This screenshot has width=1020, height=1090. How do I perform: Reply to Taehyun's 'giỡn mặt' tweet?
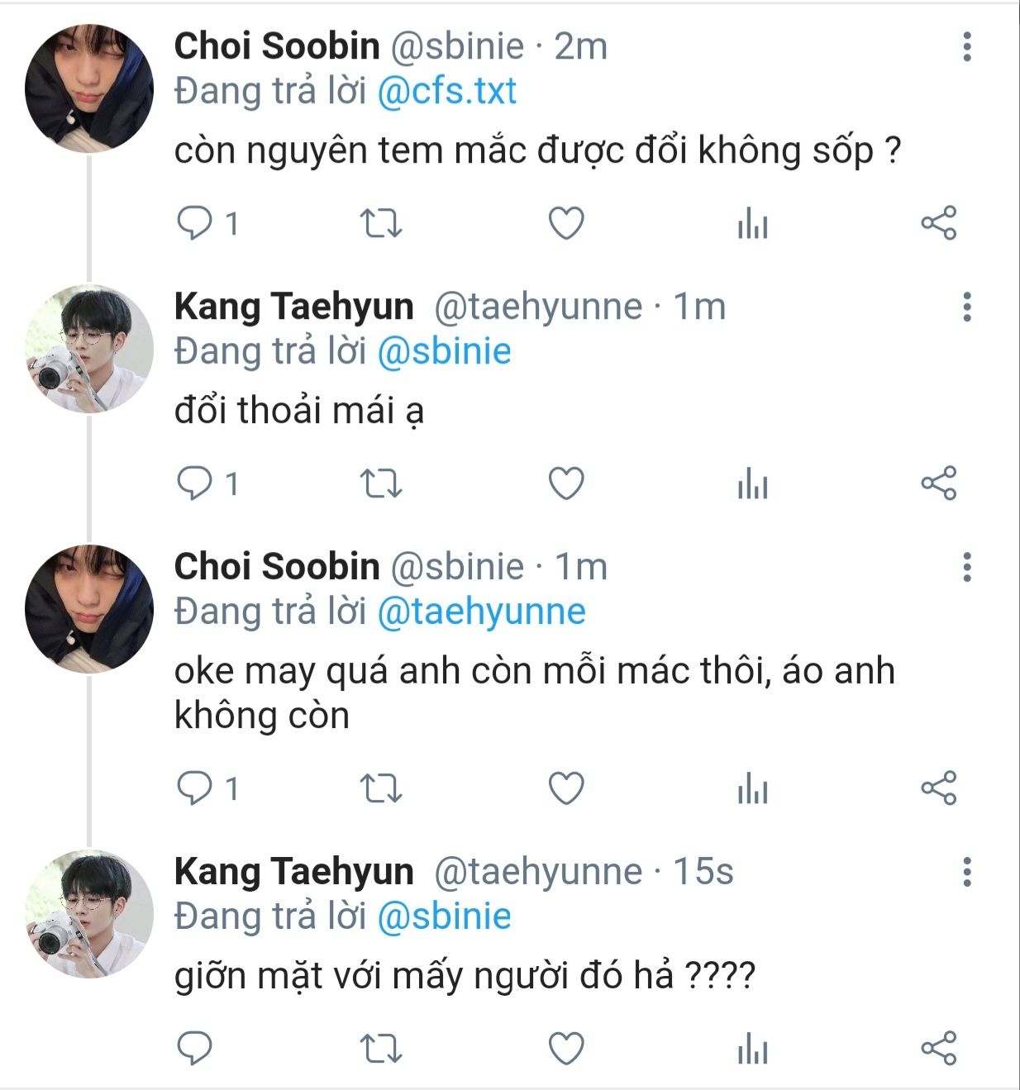[195, 1049]
